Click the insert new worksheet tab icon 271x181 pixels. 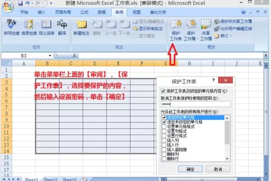[85, 179]
